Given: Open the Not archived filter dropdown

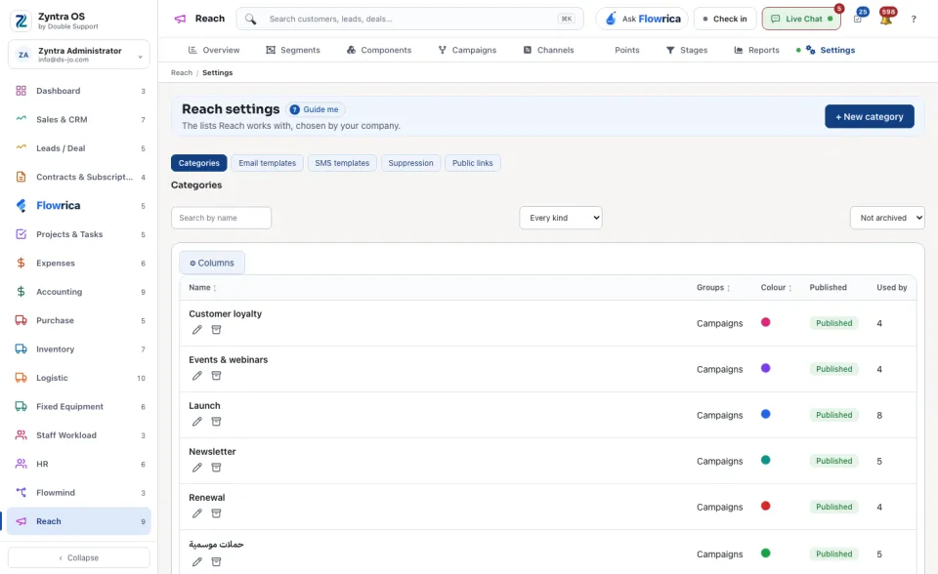Looking at the screenshot, I should tap(887, 218).
